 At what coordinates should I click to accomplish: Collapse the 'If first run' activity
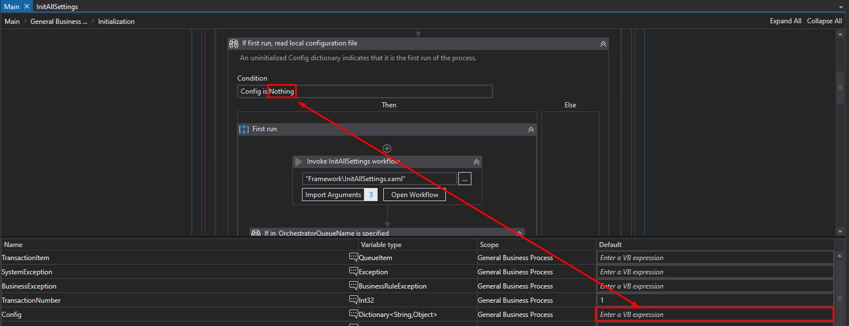(x=603, y=44)
